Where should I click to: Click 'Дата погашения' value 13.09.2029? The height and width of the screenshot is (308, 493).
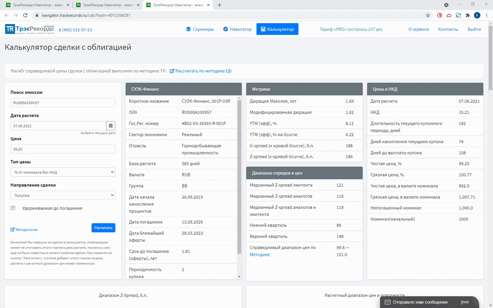click(192, 222)
